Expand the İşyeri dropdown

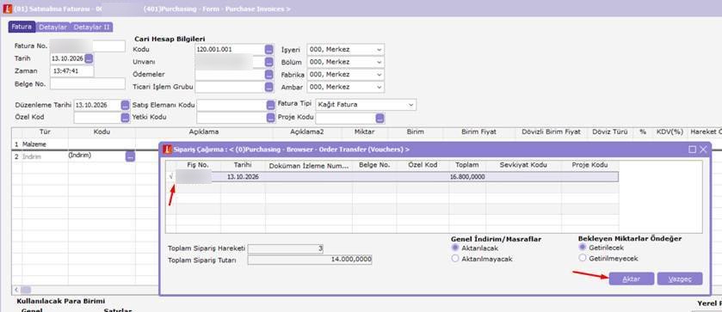coord(379,50)
